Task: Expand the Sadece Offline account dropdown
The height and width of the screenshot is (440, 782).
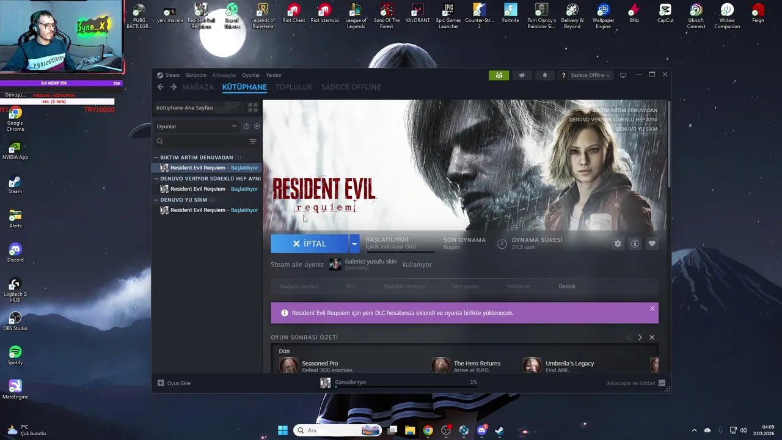Action: 590,75
